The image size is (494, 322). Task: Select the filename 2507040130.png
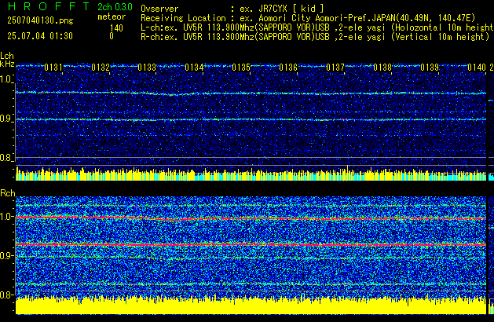(x=40, y=20)
